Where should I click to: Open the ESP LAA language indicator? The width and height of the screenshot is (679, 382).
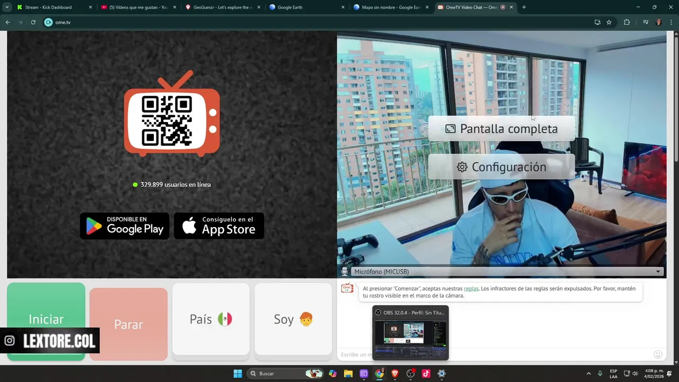pyautogui.click(x=614, y=374)
